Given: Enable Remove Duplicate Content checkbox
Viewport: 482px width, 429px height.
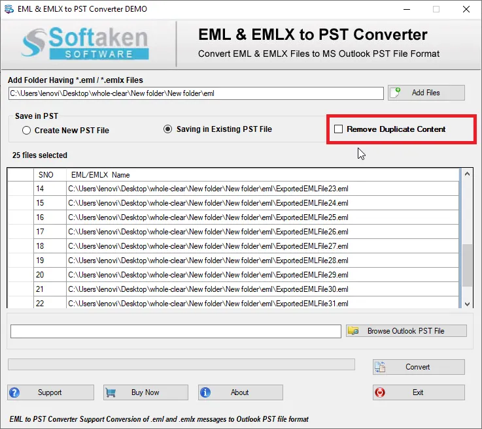Looking at the screenshot, I should click(338, 129).
